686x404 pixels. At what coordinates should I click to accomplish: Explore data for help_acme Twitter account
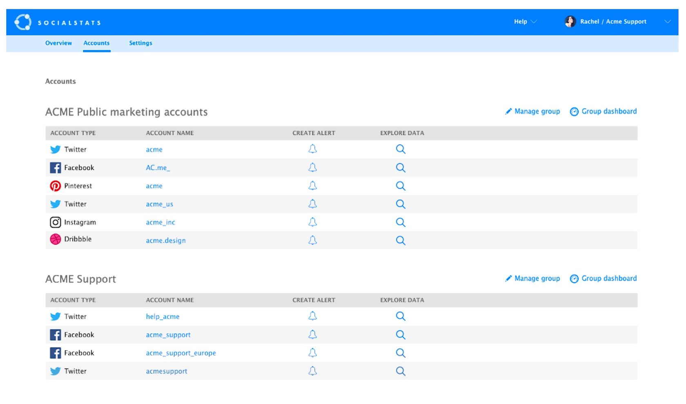tap(401, 316)
